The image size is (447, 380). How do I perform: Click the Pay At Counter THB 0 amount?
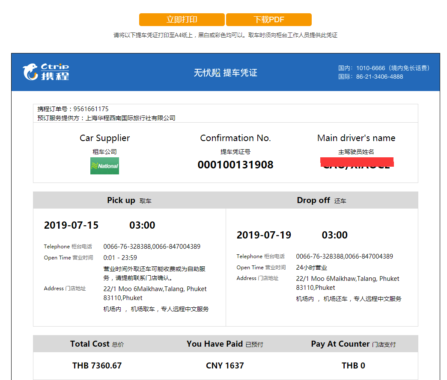tap(353, 366)
